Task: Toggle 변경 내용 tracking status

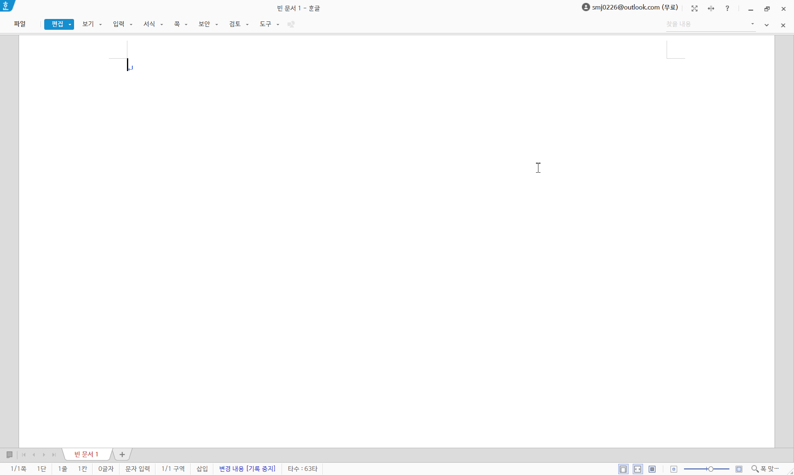Action: [x=247, y=469]
